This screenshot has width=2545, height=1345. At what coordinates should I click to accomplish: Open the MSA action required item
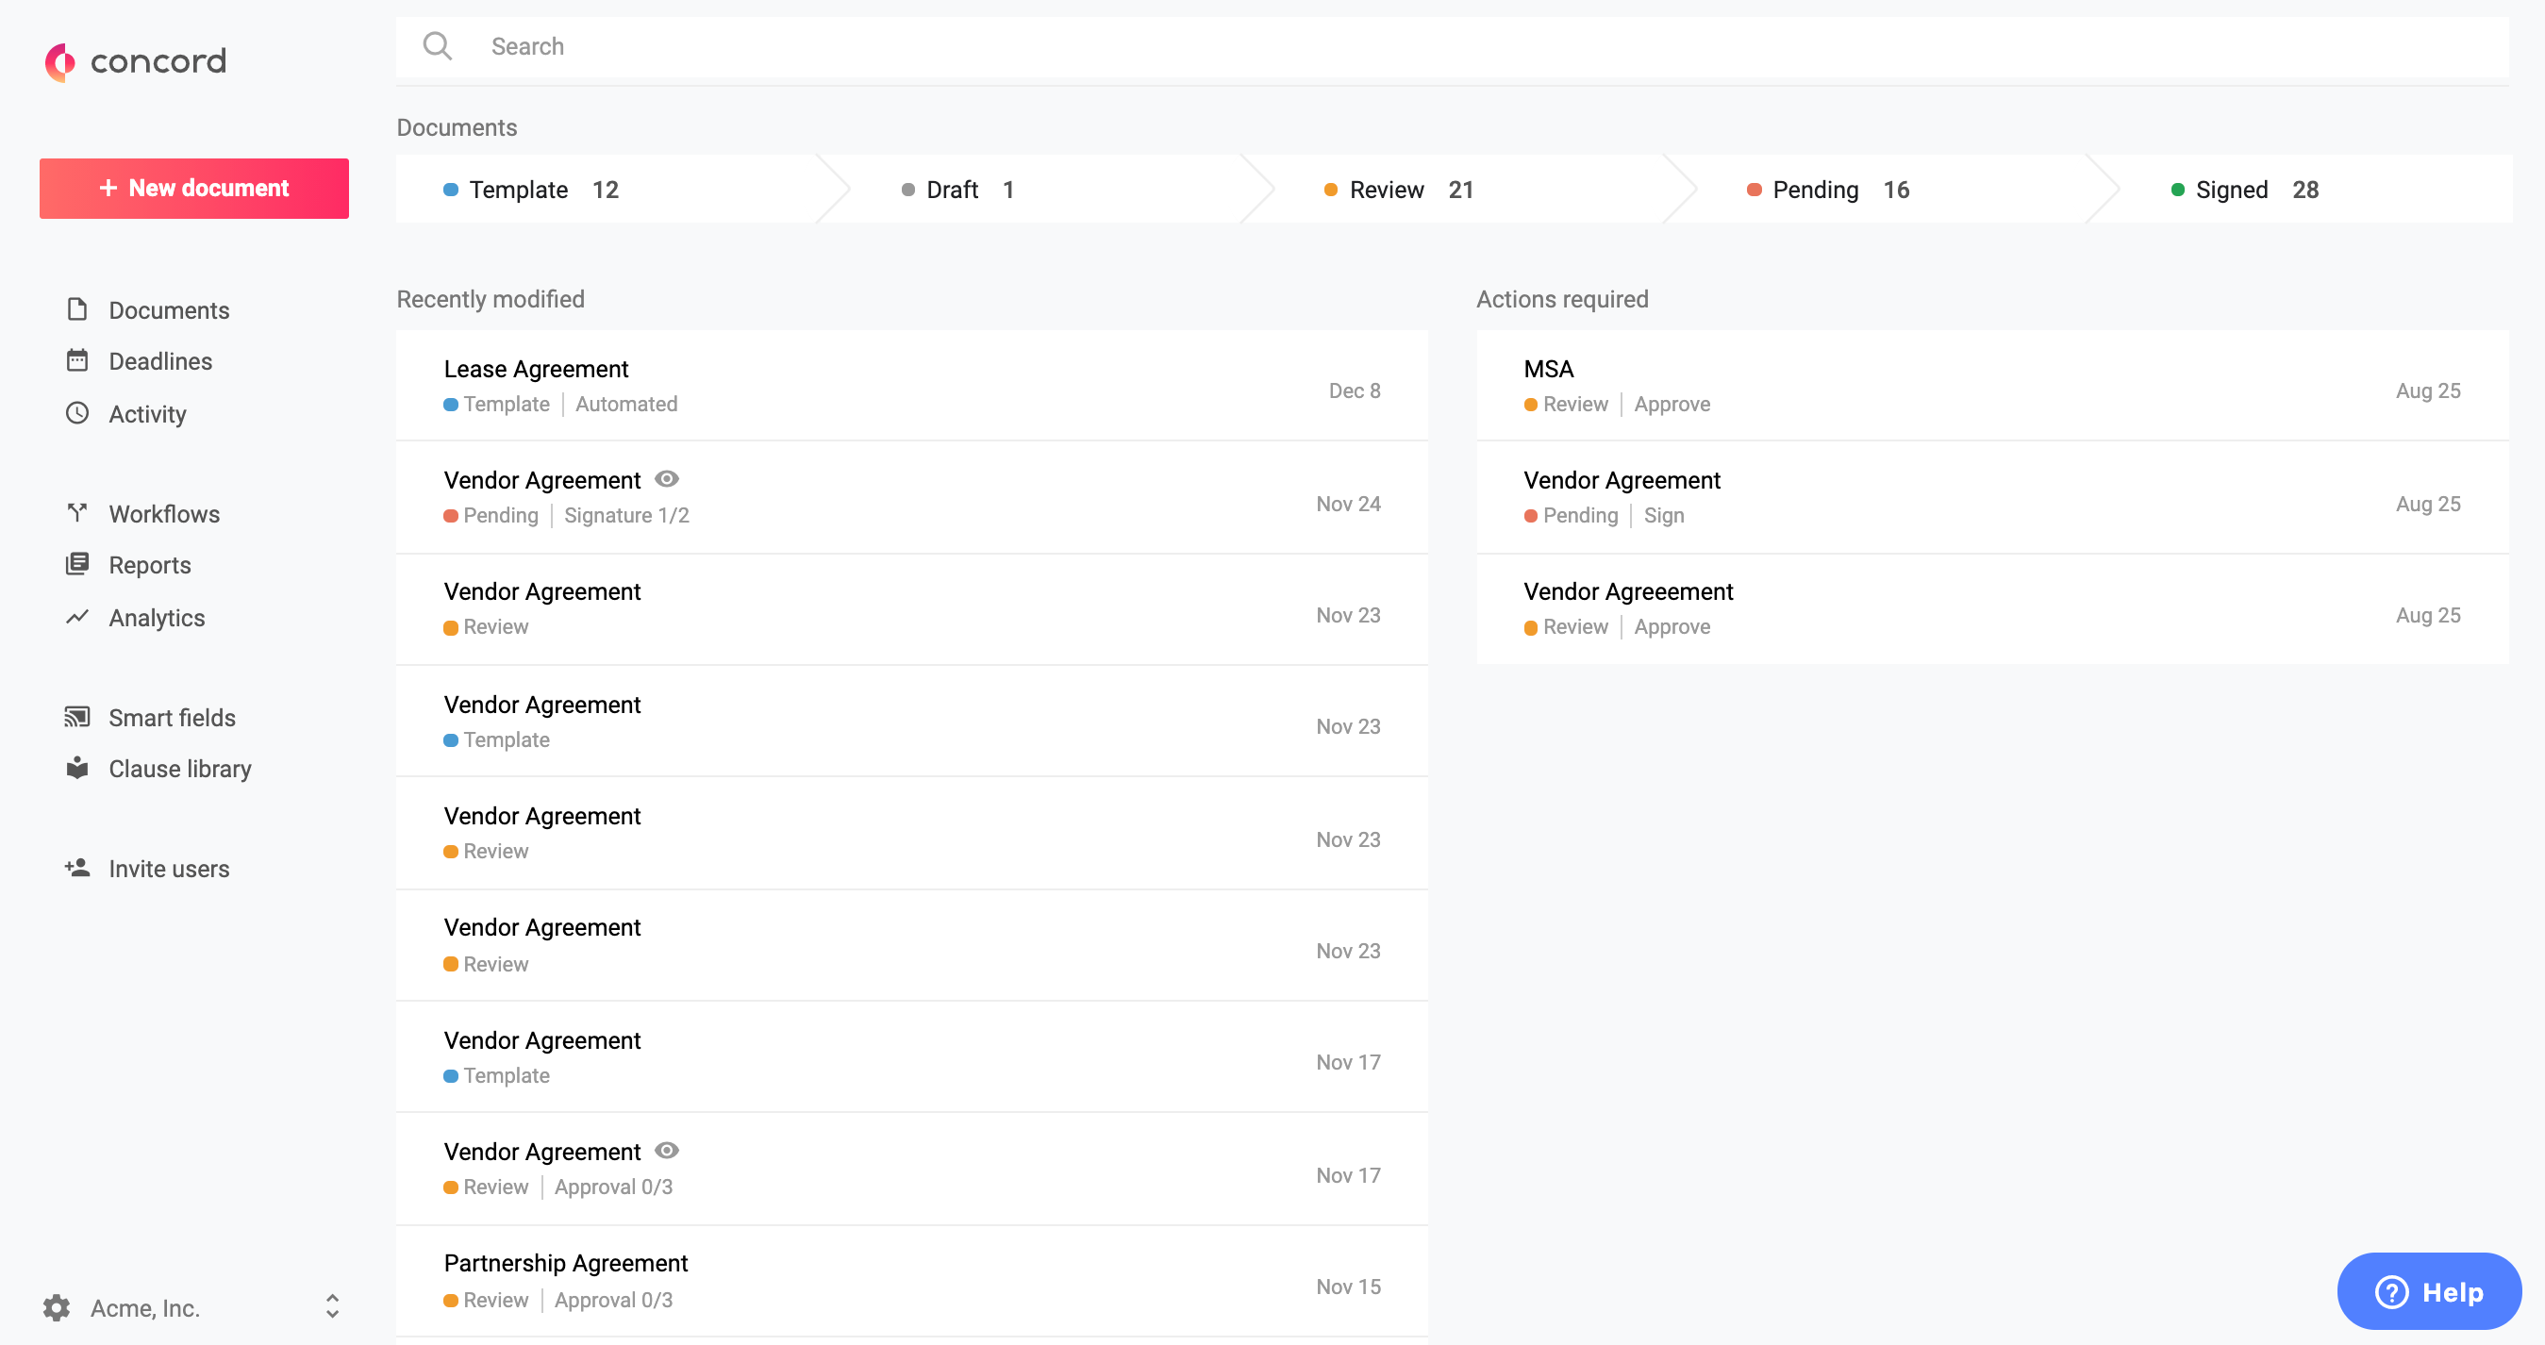point(1548,369)
